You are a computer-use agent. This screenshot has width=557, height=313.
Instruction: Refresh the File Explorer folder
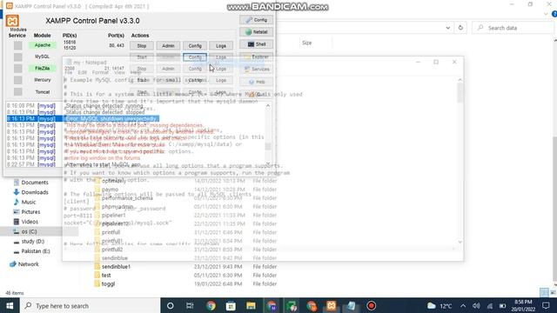pyautogui.click(x=460, y=28)
